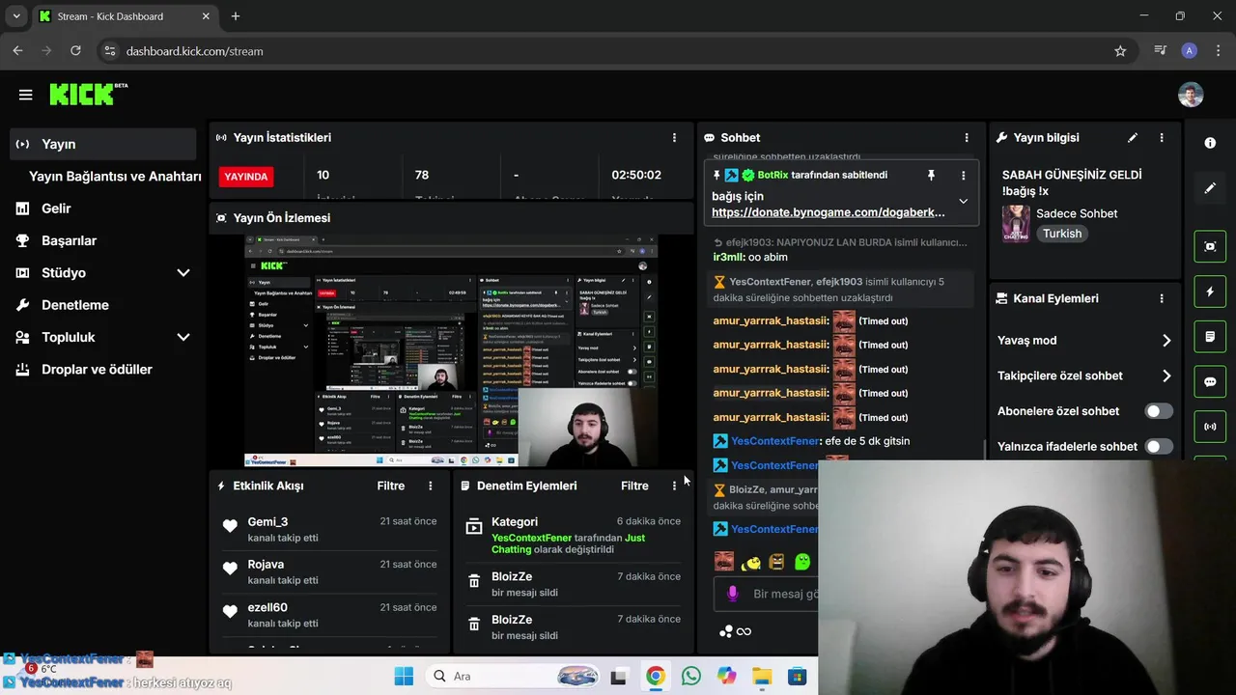This screenshot has height=695, width=1236.
Task: Open the Denetim Eylemleri Filtre dropdown
Action: 634,486
